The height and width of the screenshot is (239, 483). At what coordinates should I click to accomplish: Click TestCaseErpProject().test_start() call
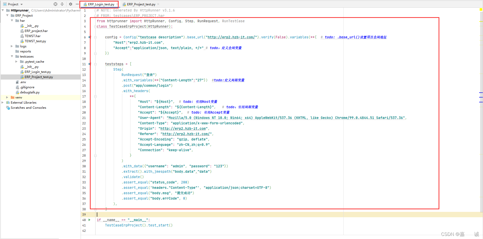point(139,225)
